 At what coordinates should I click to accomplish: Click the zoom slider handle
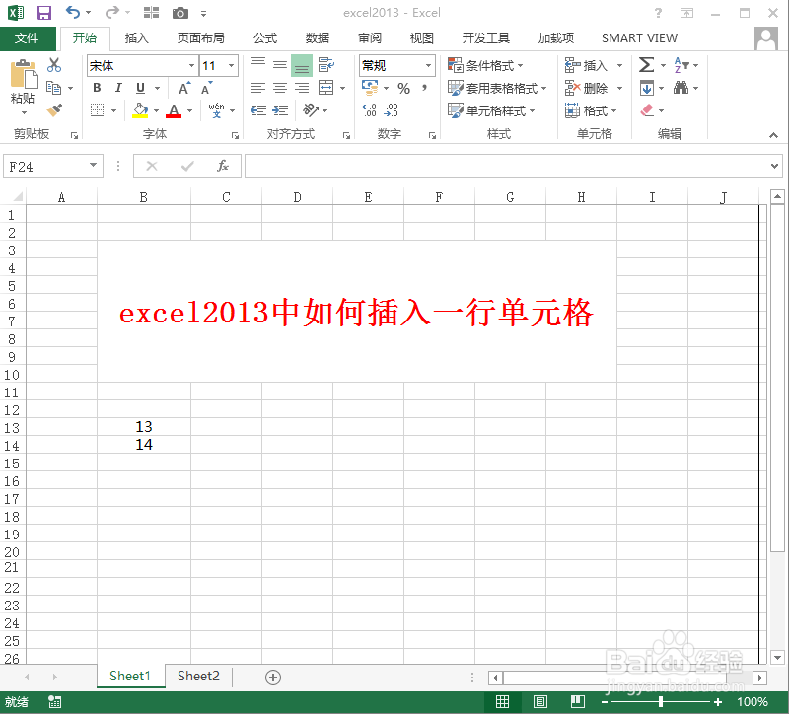[x=661, y=702]
